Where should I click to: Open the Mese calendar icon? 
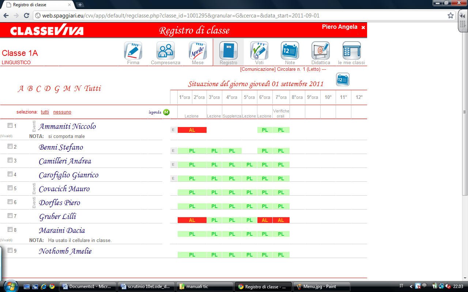coord(198,50)
